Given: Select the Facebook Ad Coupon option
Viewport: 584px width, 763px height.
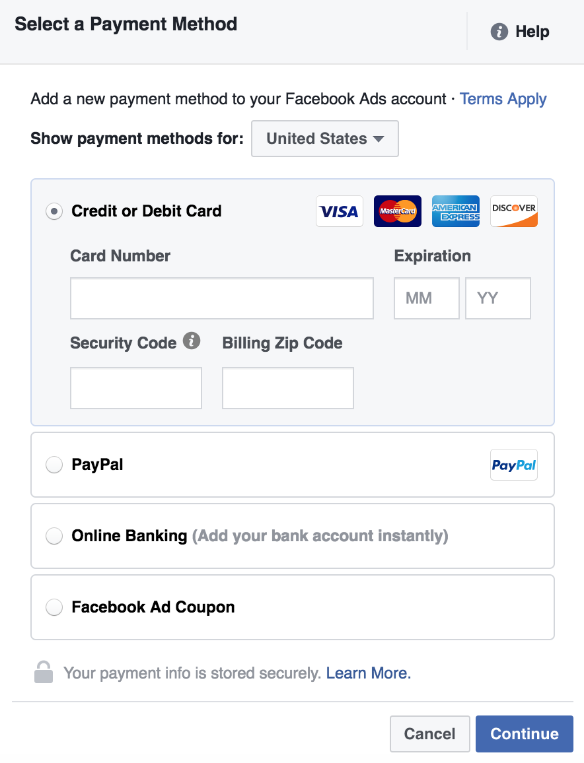Looking at the screenshot, I should tap(54, 607).
